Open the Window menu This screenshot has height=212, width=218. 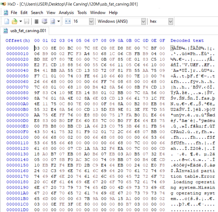[x=98, y=13]
